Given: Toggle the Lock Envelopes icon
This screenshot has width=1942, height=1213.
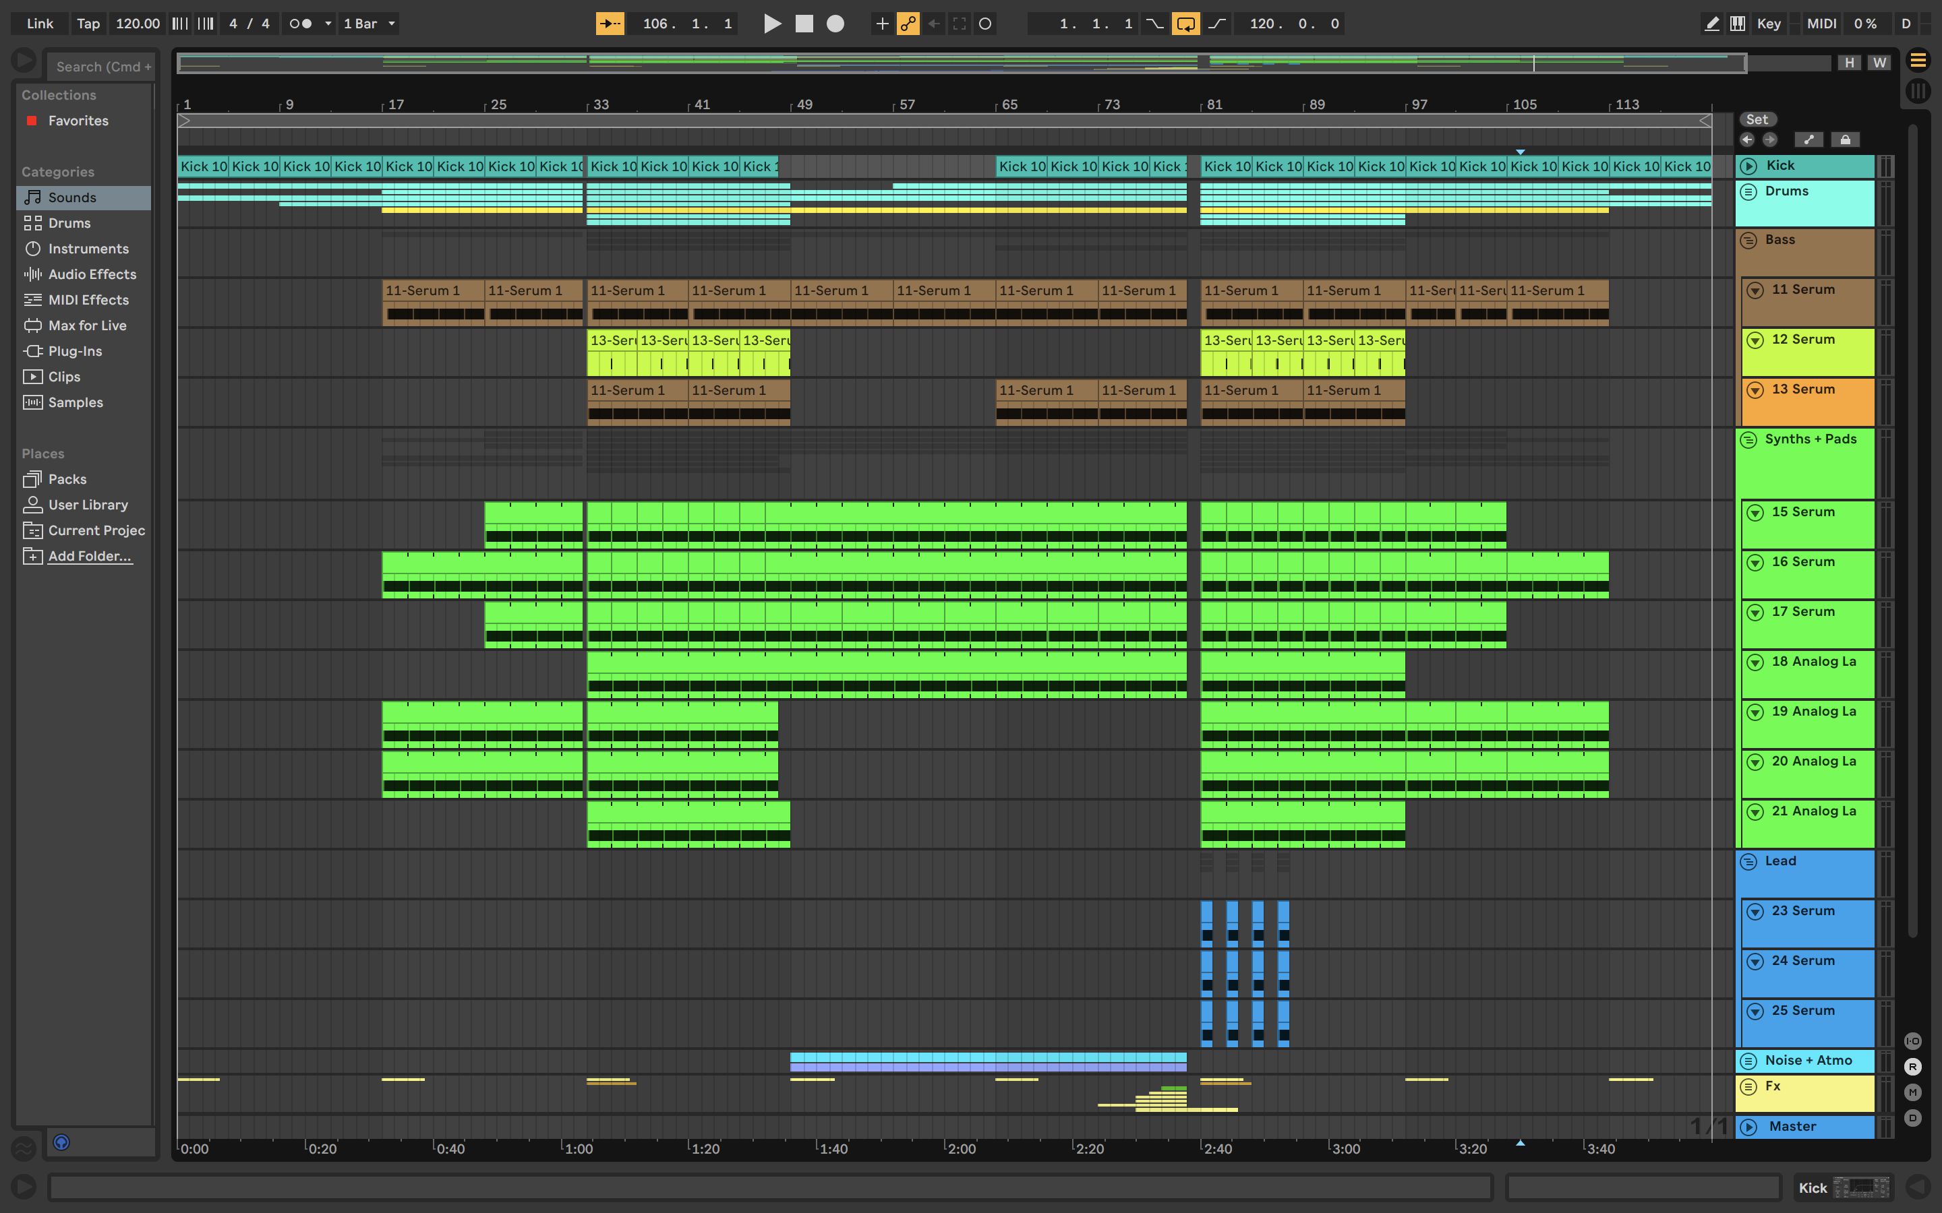Looking at the screenshot, I should tap(1845, 139).
